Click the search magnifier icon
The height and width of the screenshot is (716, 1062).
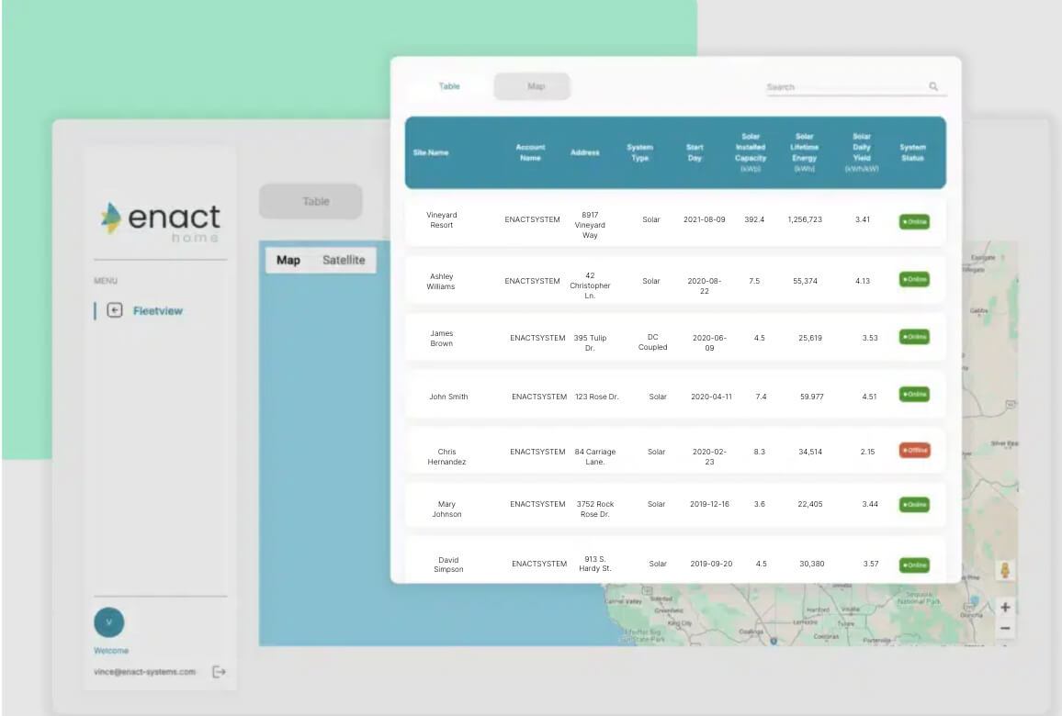tap(933, 86)
